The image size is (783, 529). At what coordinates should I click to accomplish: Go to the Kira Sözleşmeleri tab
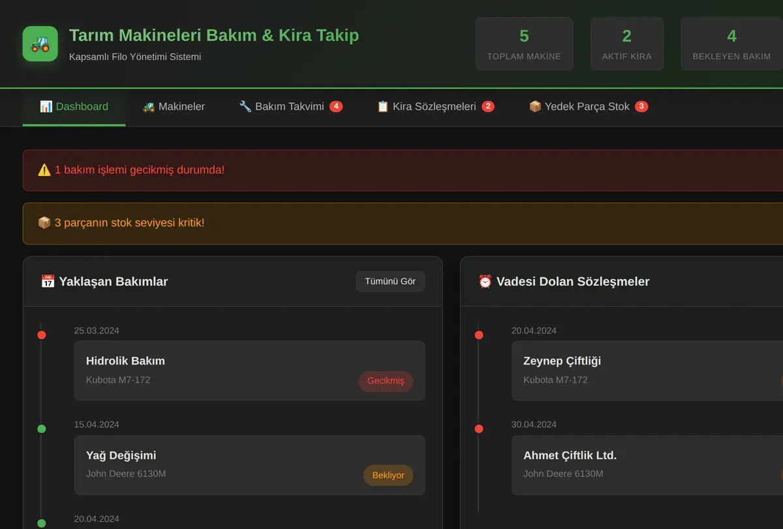pos(435,106)
